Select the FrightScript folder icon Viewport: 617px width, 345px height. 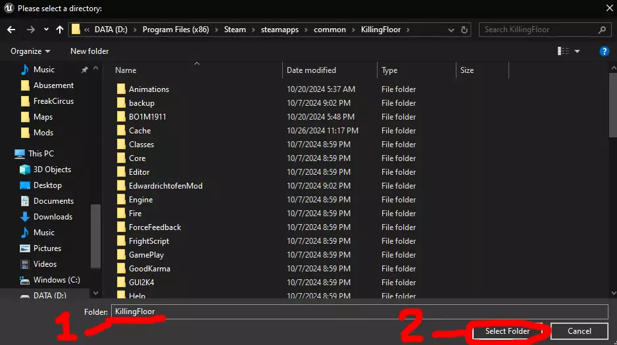[x=121, y=241]
